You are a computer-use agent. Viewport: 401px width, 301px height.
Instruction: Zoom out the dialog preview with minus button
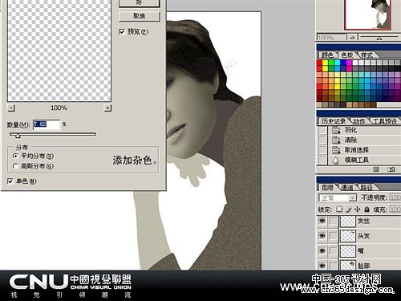tap(11, 108)
